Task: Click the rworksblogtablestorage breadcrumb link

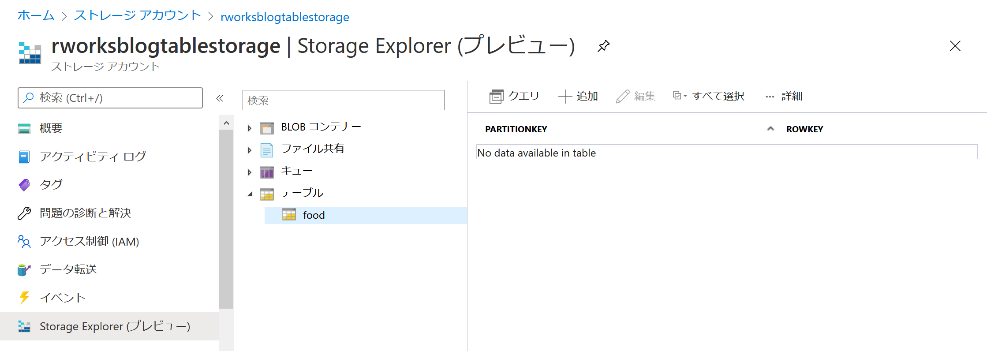Action: pyautogui.click(x=285, y=17)
